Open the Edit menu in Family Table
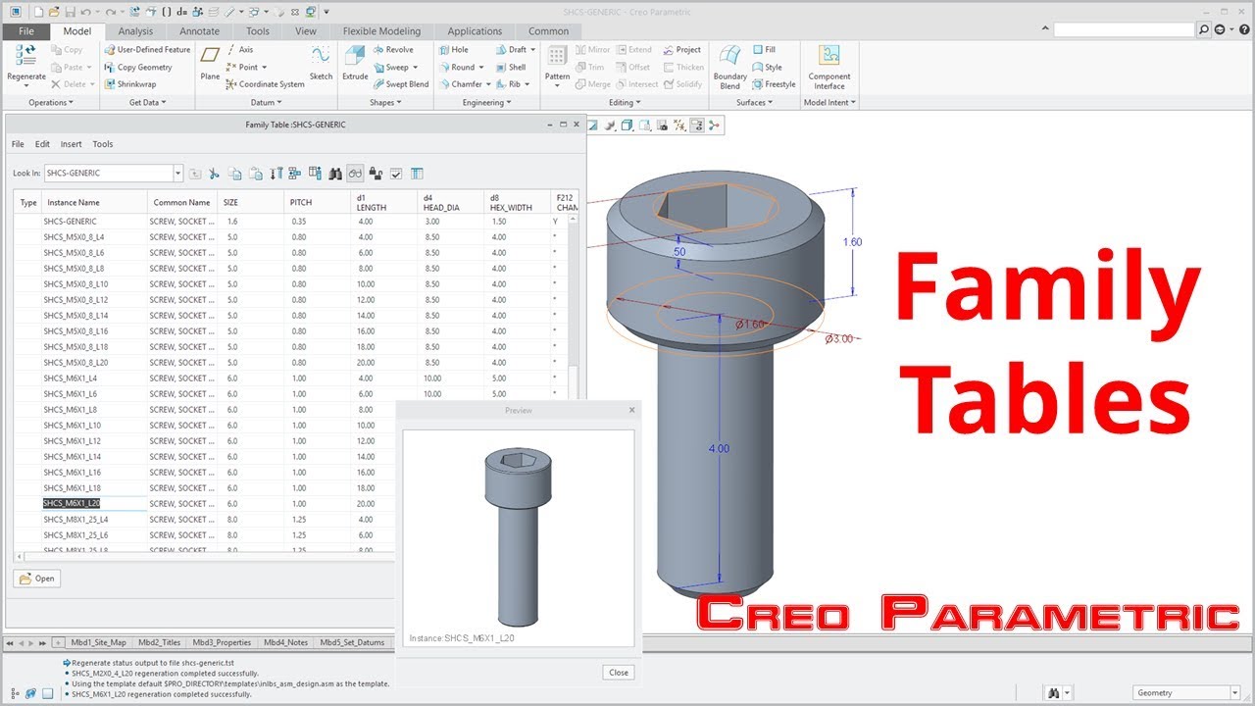 point(42,144)
